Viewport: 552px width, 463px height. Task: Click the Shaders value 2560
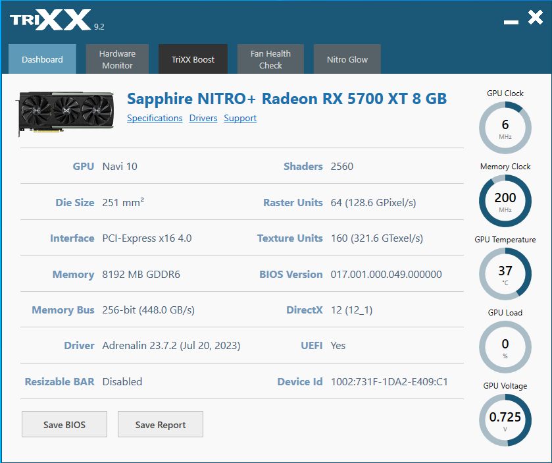click(342, 167)
